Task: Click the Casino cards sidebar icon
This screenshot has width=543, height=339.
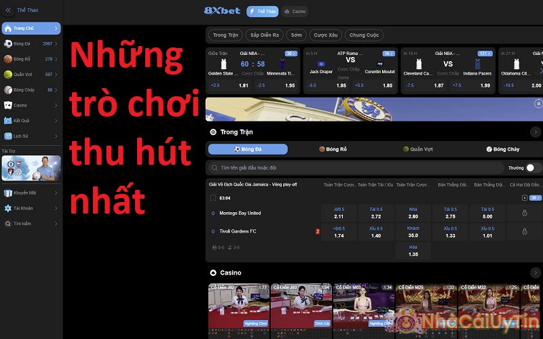Action: coord(8,105)
